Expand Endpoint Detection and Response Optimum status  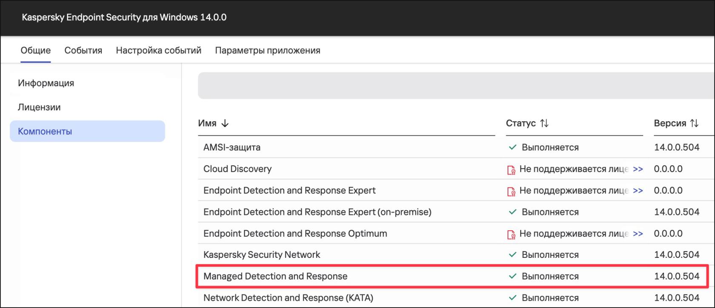[638, 234]
